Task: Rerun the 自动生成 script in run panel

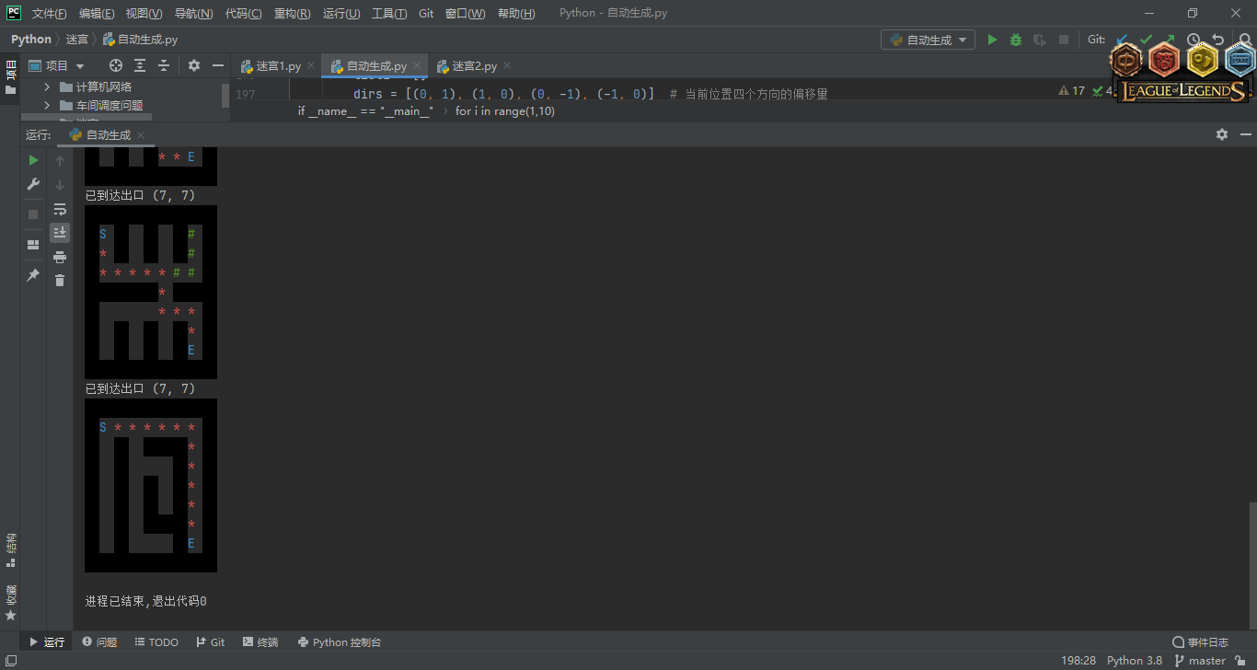Action: click(x=33, y=160)
